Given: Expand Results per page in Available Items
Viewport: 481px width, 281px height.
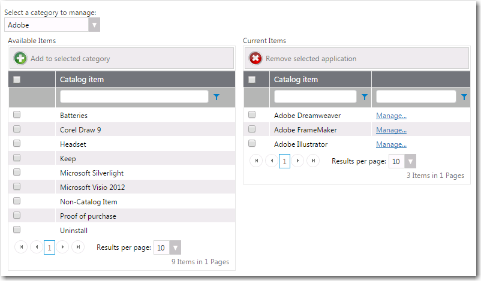Looking at the screenshot, I should click(x=175, y=247).
